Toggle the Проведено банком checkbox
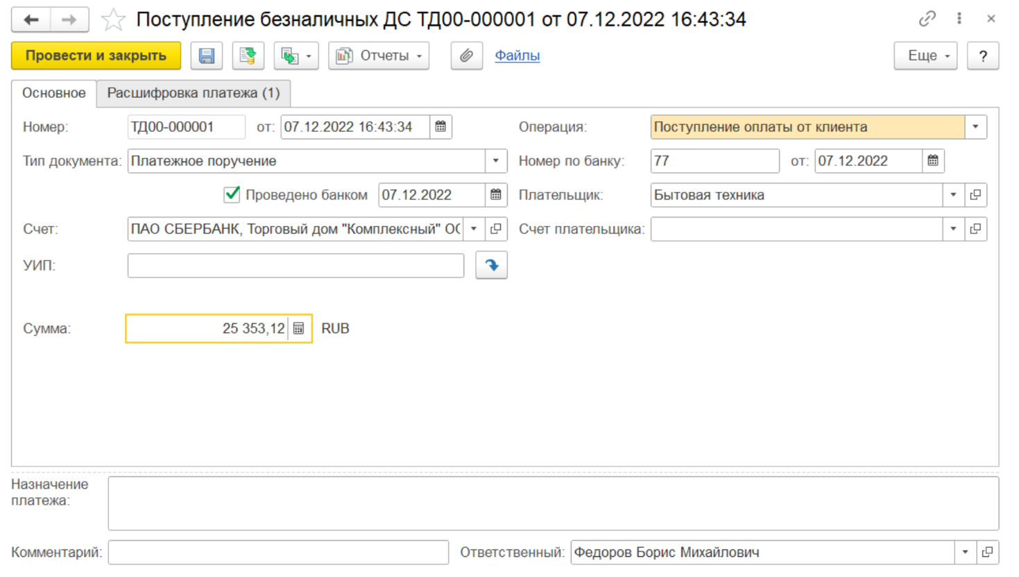 click(x=232, y=195)
